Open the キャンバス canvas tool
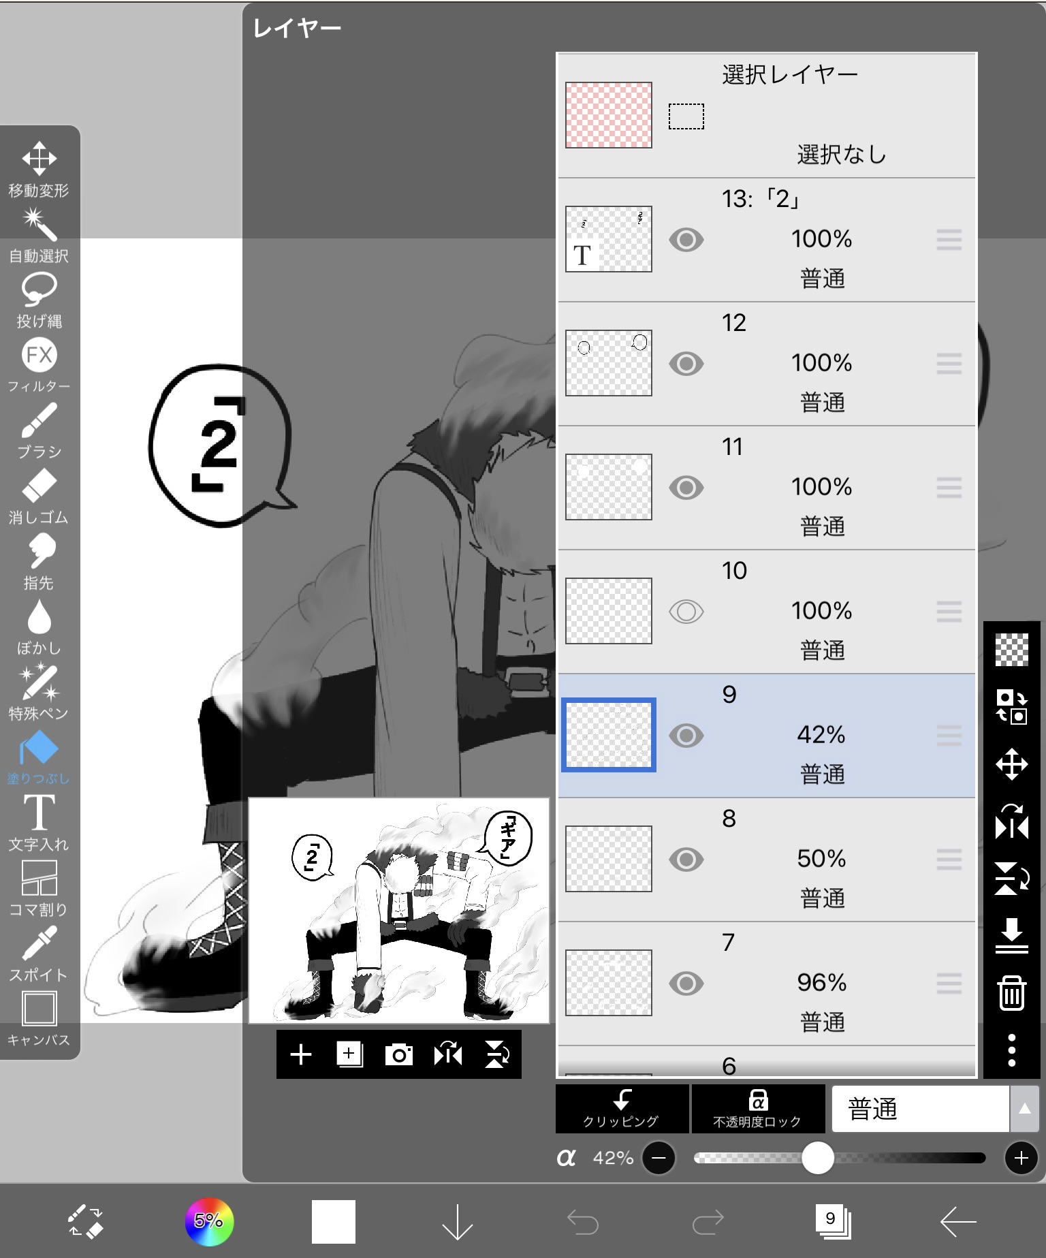 (39, 1020)
